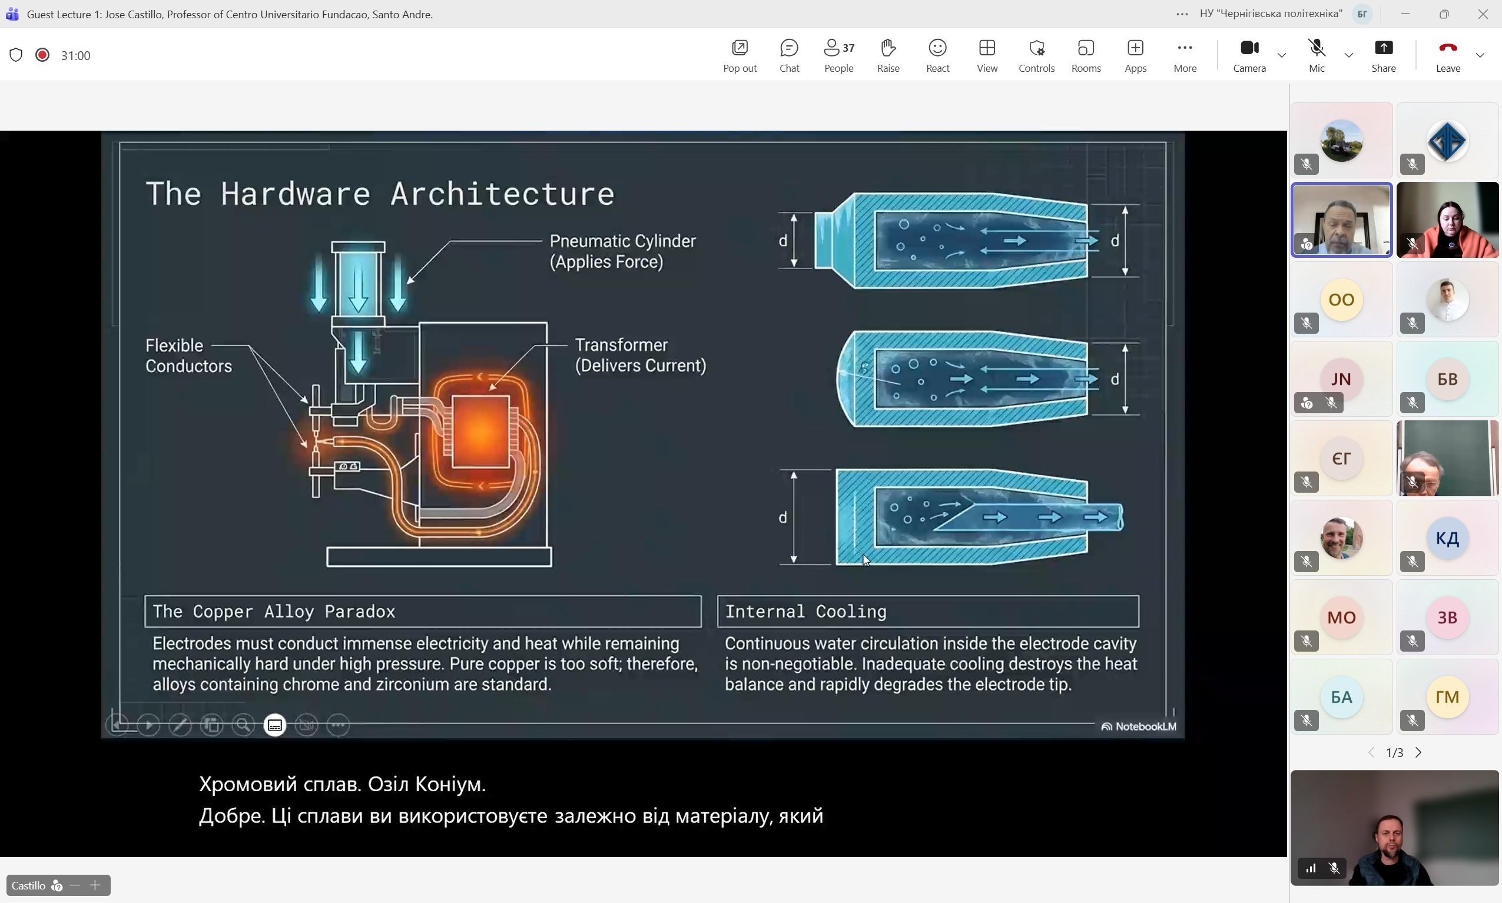Open the Apps panel
This screenshot has height=903, width=1502.
click(x=1135, y=55)
